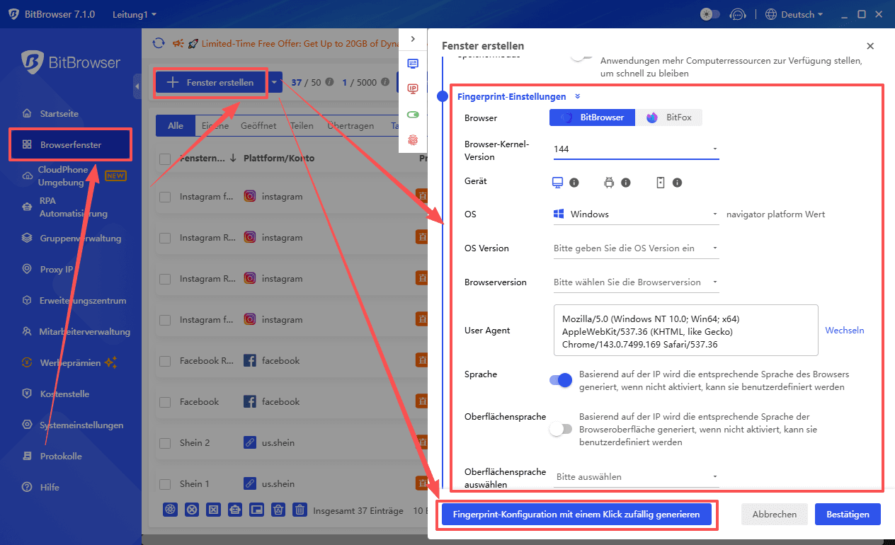This screenshot has width=895, height=545.
Task: Collapse the Fingerprint-Einstellungen section chevron
Action: pyautogui.click(x=577, y=96)
